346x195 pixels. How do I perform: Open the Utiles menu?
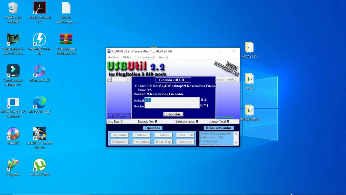pyautogui.click(x=127, y=57)
